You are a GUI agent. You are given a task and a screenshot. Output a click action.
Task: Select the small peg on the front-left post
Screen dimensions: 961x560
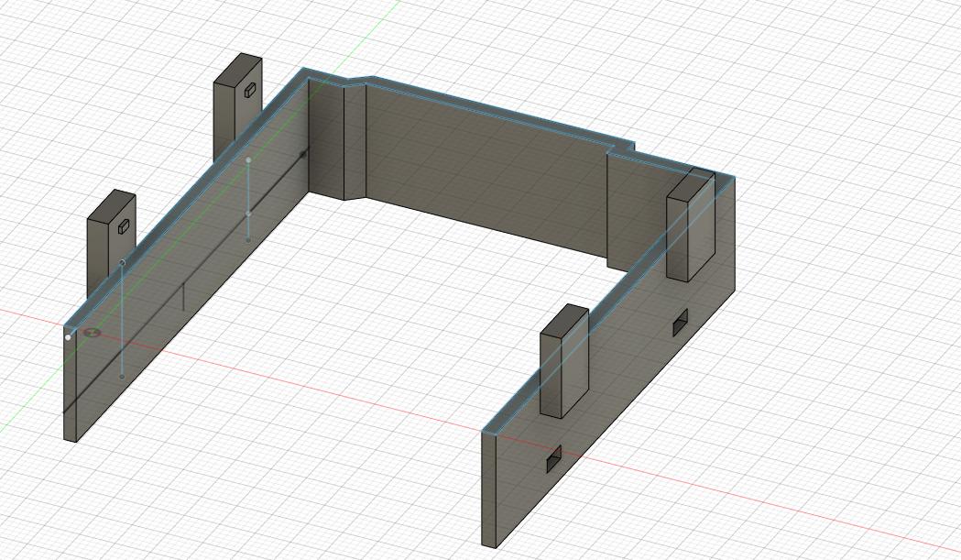pyautogui.click(x=124, y=226)
